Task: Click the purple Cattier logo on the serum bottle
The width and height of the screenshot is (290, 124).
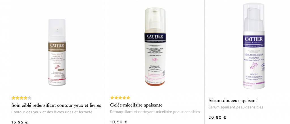Action: 253,40
